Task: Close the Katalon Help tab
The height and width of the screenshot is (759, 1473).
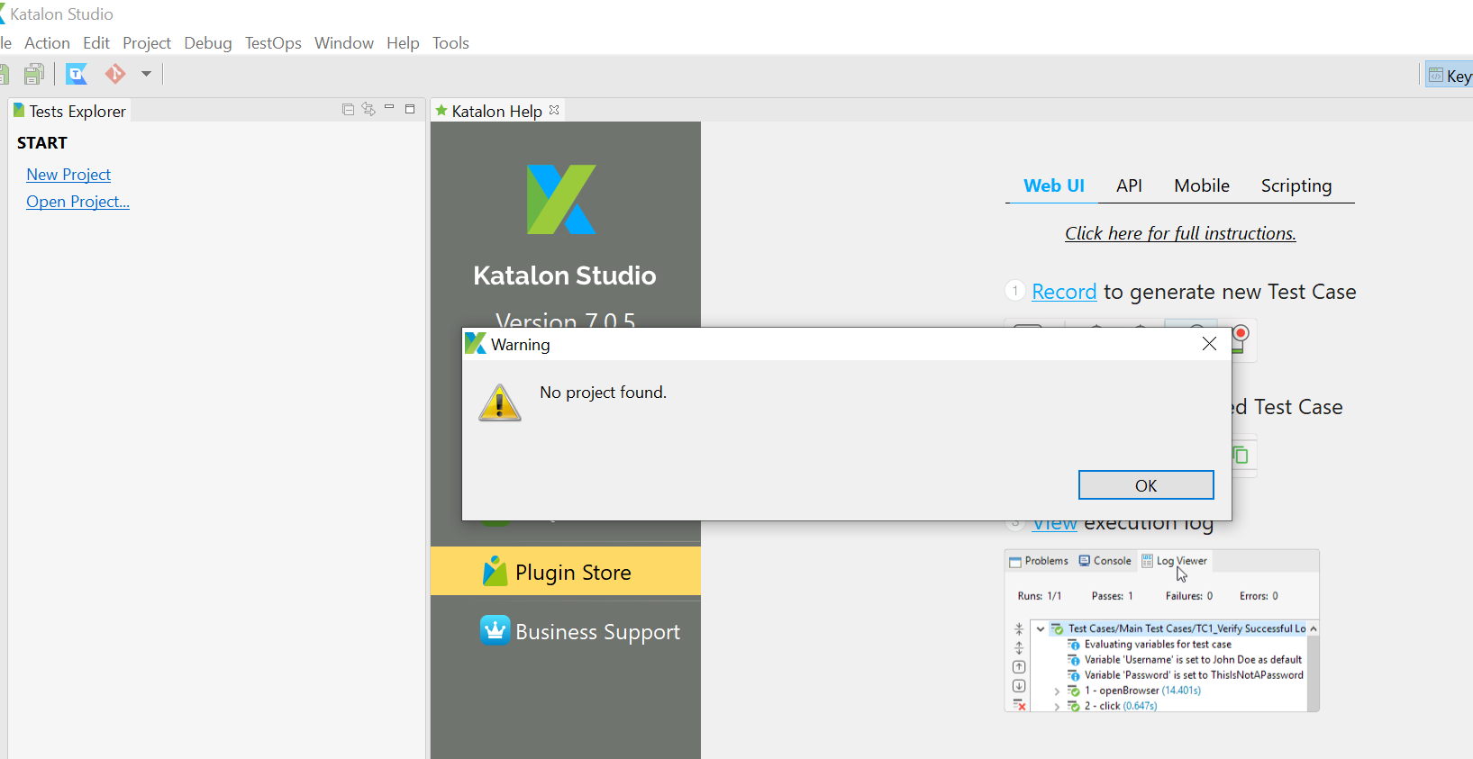Action: (554, 110)
